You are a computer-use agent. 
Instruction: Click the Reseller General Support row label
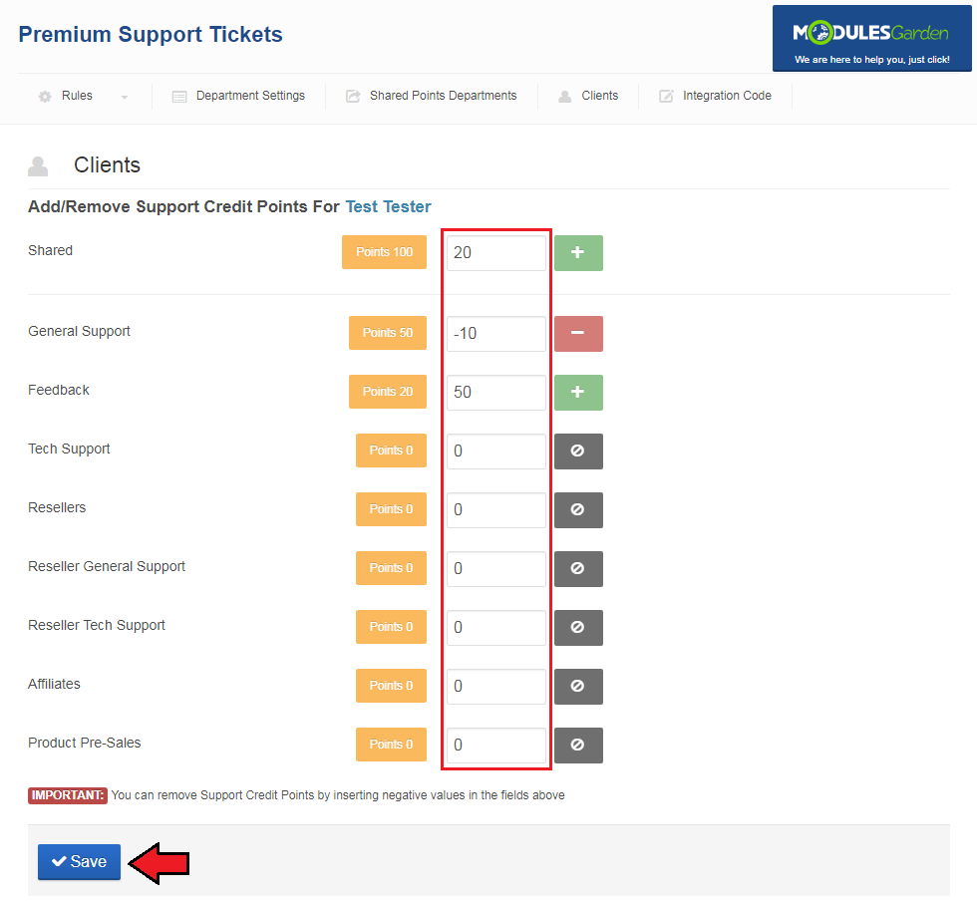click(x=107, y=567)
